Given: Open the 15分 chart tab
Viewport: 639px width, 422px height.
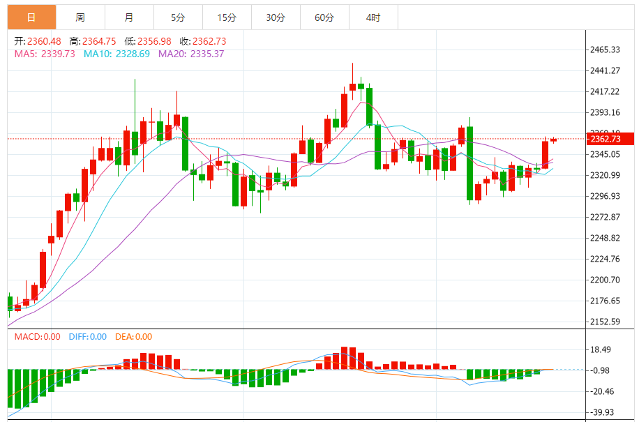Looking at the screenshot, I should [227, 17].
